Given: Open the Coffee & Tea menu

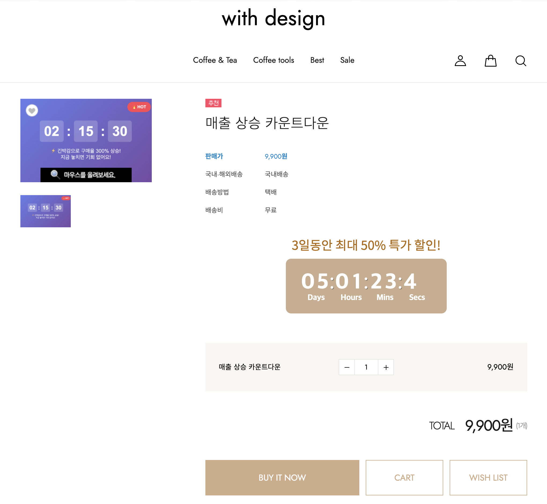Looking at the screenshot, I should [x=215, y=60].
